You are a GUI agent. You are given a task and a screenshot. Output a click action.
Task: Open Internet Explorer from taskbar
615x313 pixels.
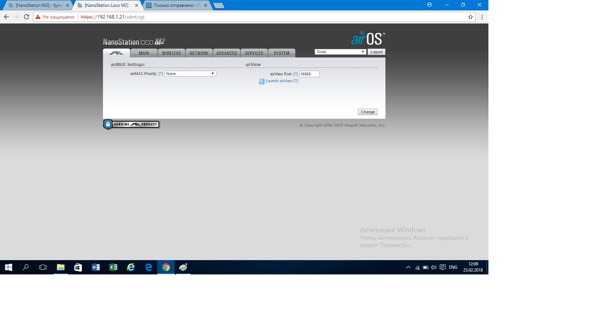131,267
